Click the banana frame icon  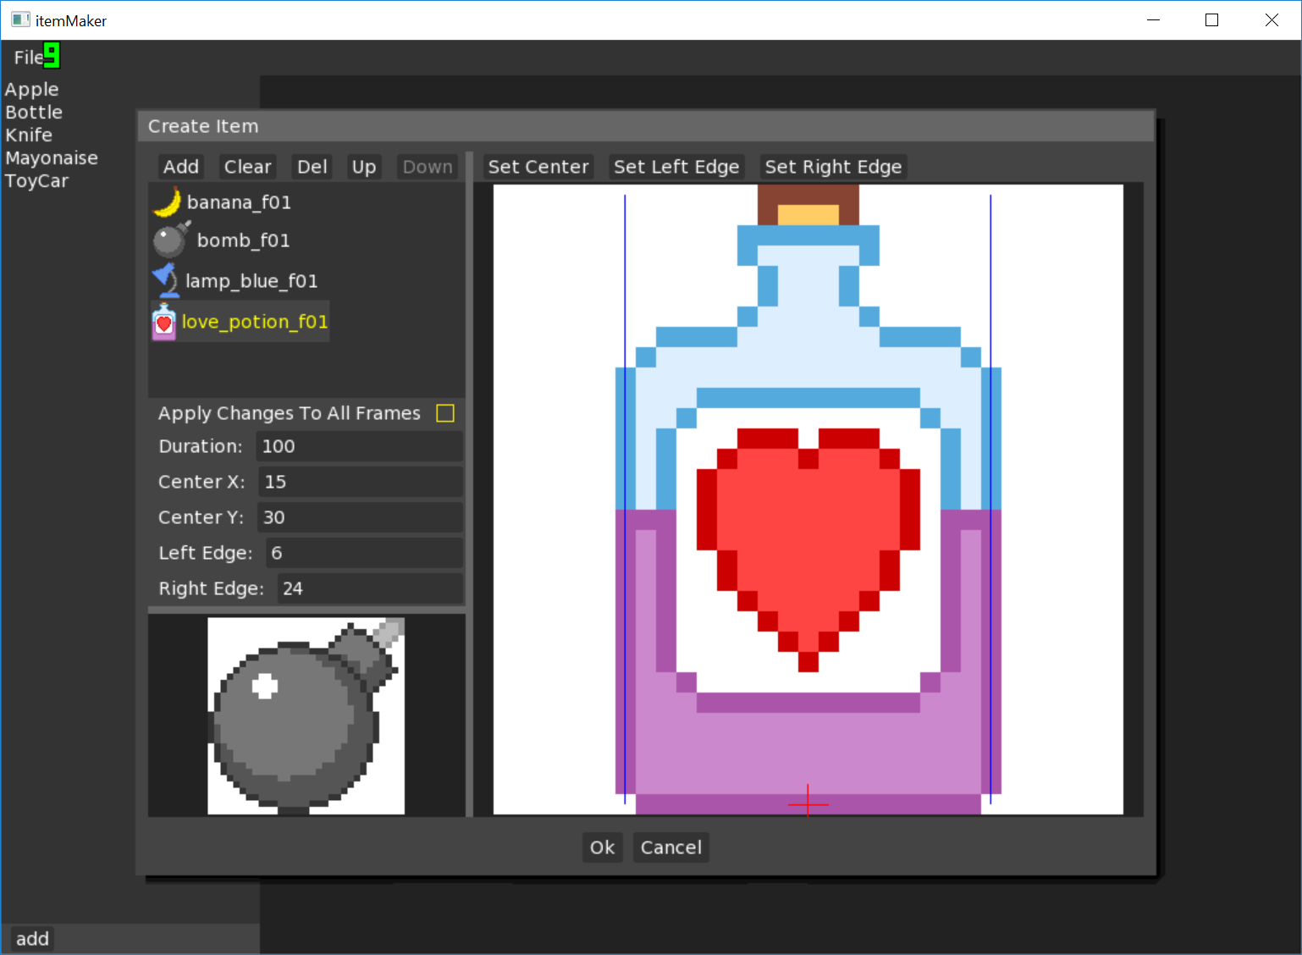[167, 202]
